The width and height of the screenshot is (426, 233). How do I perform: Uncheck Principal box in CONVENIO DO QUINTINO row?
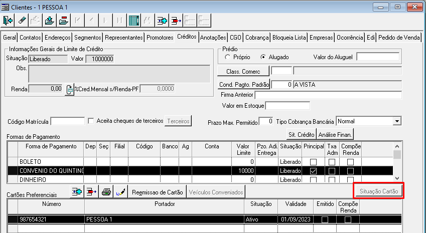click(313, 171)
